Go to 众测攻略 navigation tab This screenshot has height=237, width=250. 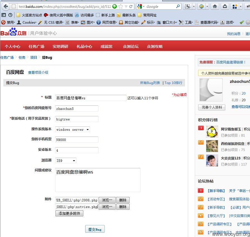[154, 46]
